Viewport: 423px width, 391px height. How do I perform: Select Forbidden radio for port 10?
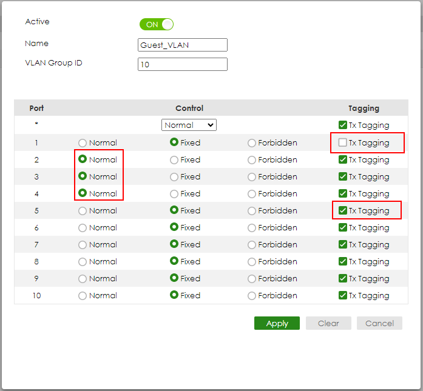point(252,296)
